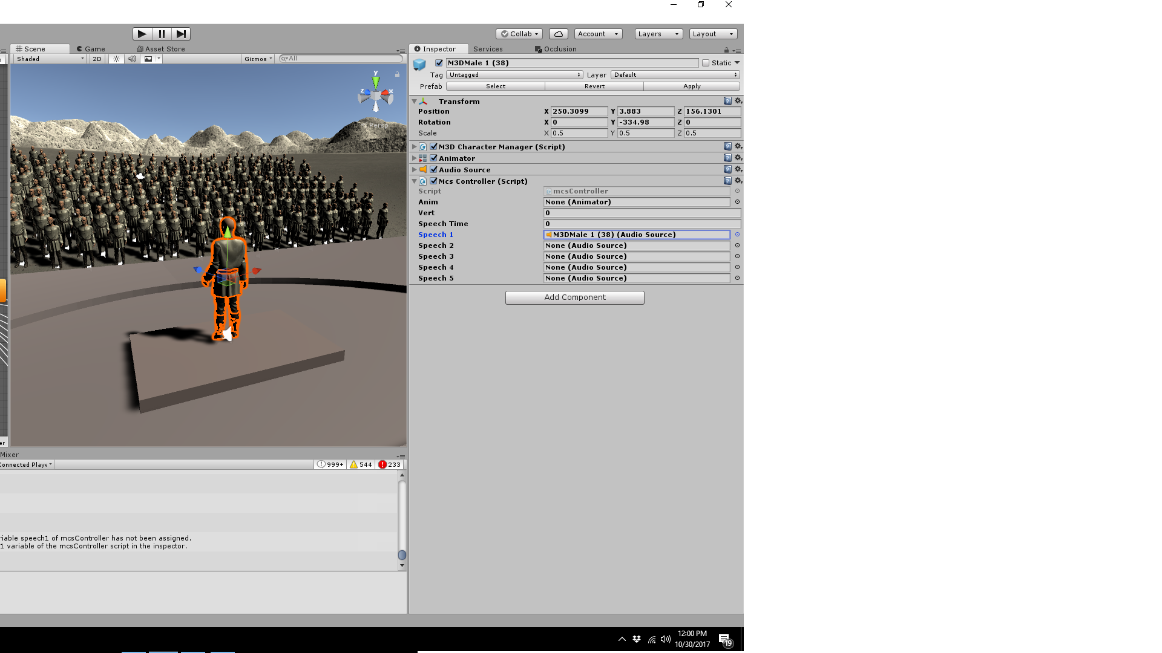The height and width of the screenshot is (653, 1162).
Task: Toggle scene lighting sun icon
Action: 116,59
